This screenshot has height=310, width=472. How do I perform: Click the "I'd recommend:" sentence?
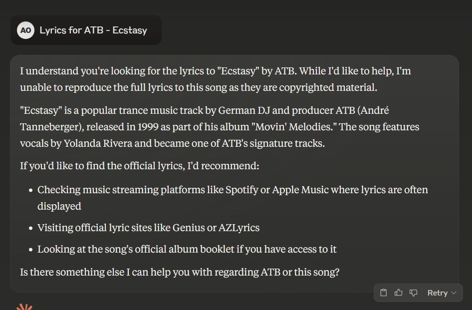[x=139, y=166]
